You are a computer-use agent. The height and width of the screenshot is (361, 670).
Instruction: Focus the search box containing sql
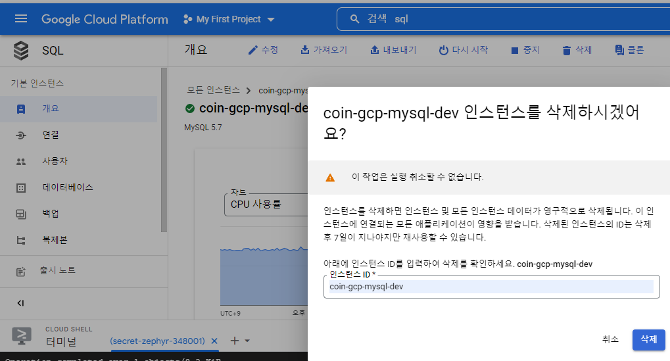tap(504, 19)
